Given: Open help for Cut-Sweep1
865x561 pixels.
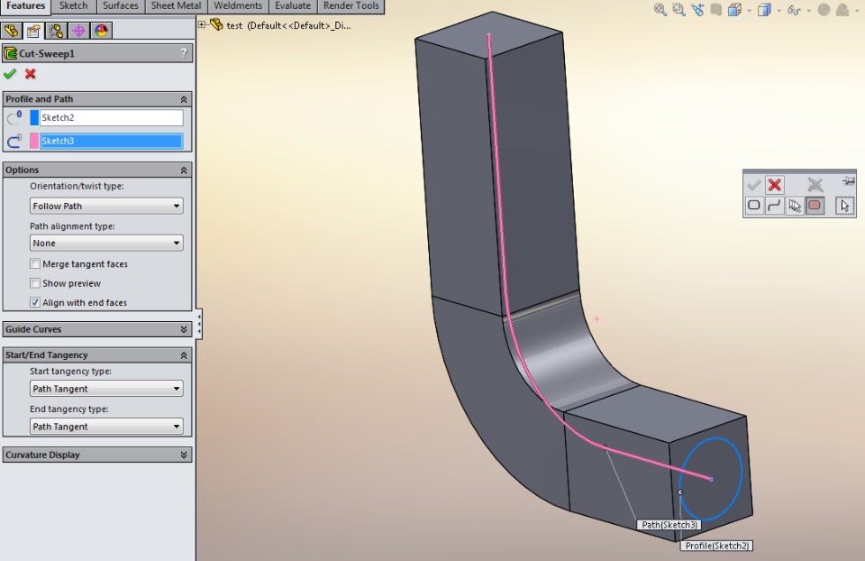Looking at the screenshot, I should tap(184, 53).
